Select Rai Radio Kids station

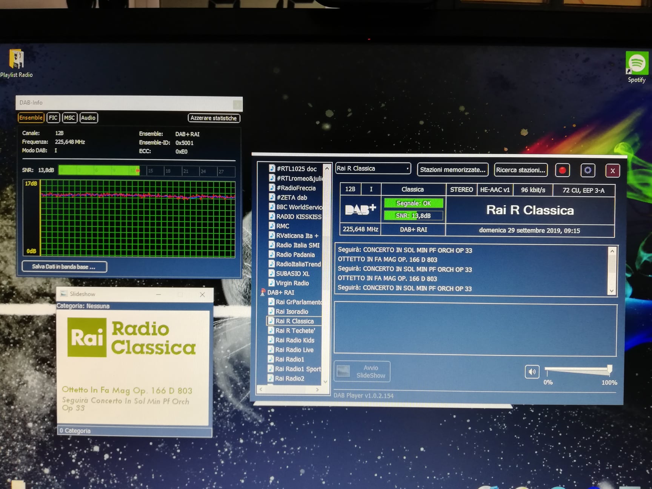click(291, 340)
